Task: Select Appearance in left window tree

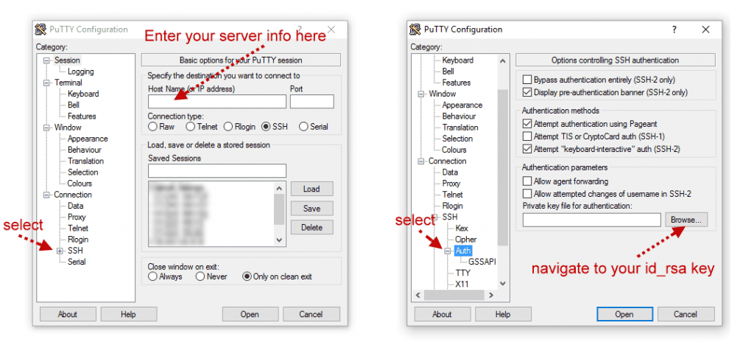Action: pyautogui.click(x=88, y=139)
